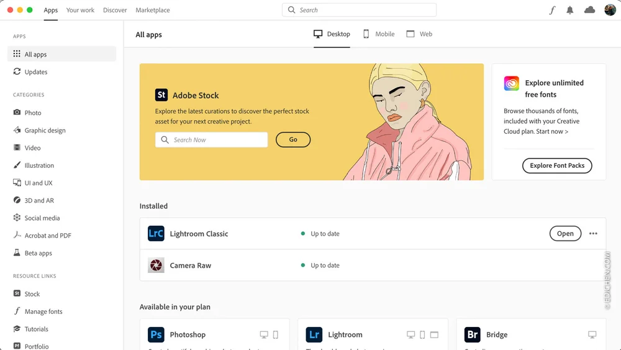The width and height of the screenshot is (621, 350).
Task: Choose Acrobat and PDF category
Action: tap(42, 235)
